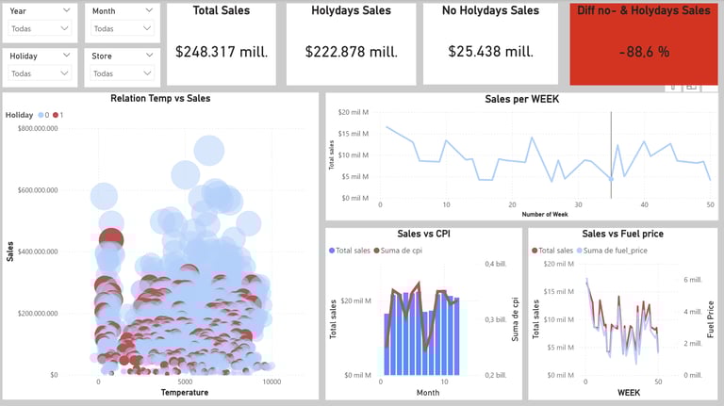Select the Holydays Sales card
The image size is (724, 406).
351,44
